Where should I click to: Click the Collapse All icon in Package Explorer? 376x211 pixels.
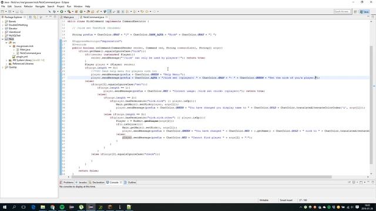pos(31,17)
